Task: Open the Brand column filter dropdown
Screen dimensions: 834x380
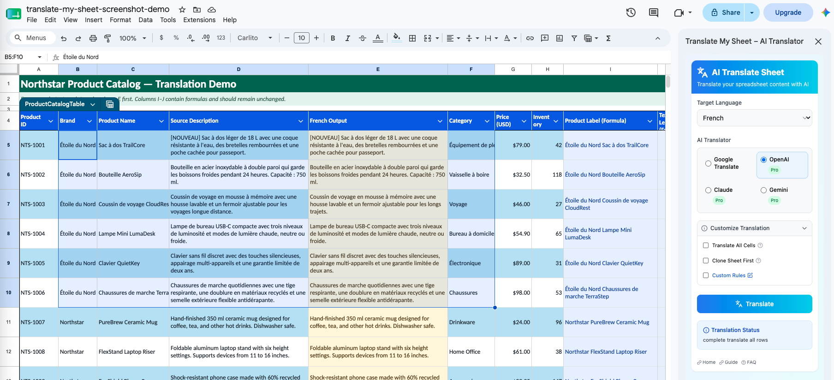Action: [89, 121]
